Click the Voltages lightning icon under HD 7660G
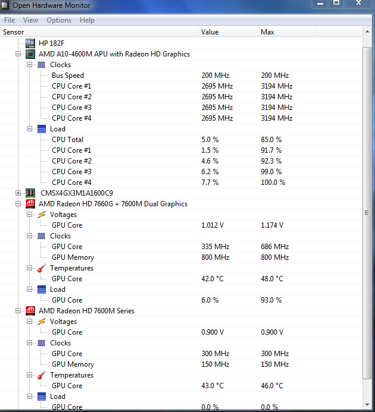 coord(42,215)
